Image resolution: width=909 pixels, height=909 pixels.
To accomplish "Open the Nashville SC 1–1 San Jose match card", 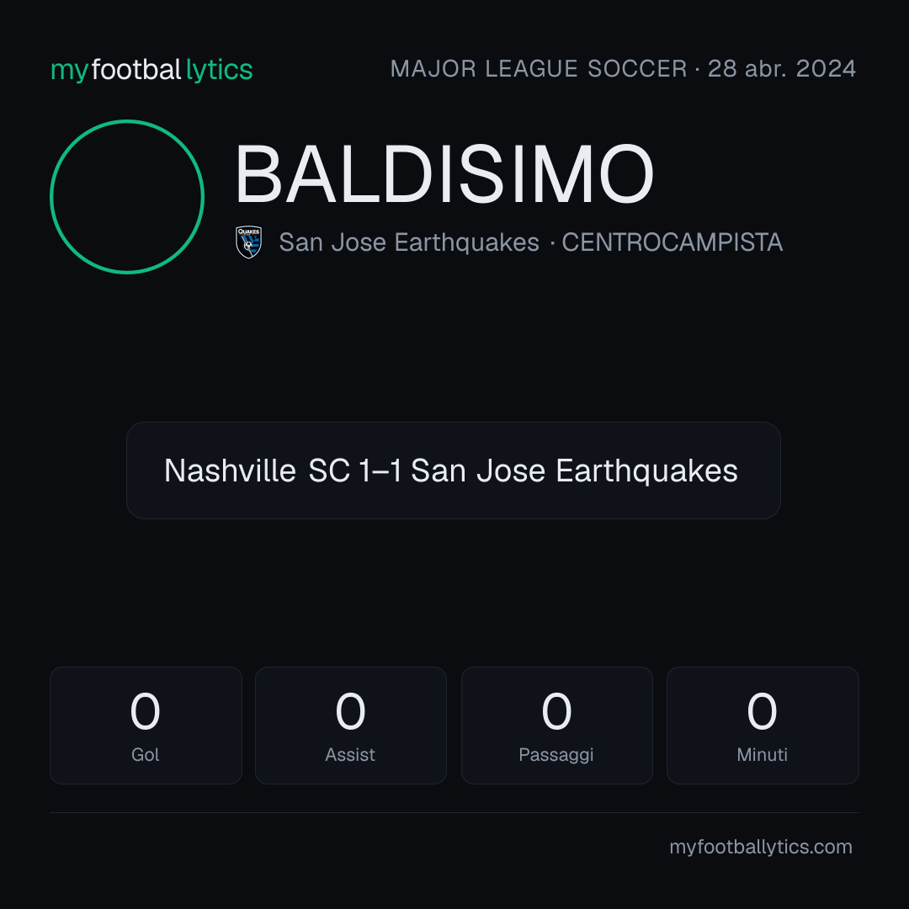I will pos(454,470).
